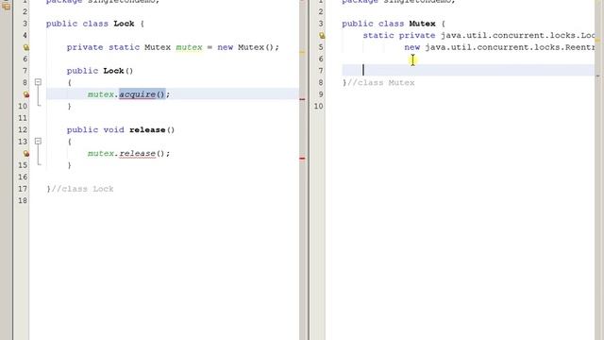Click the error icon beside mutex.acquire() line
This screenshot has height=340, width=604.
(25, 94)
